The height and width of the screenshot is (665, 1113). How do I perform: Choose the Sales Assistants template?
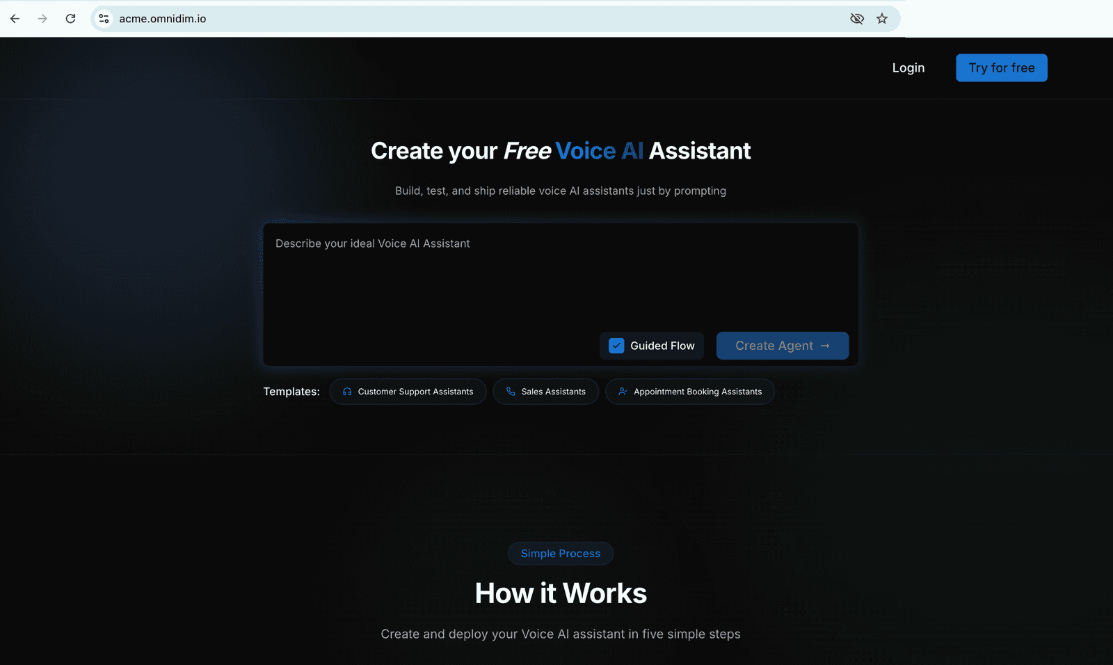(546, 392)
